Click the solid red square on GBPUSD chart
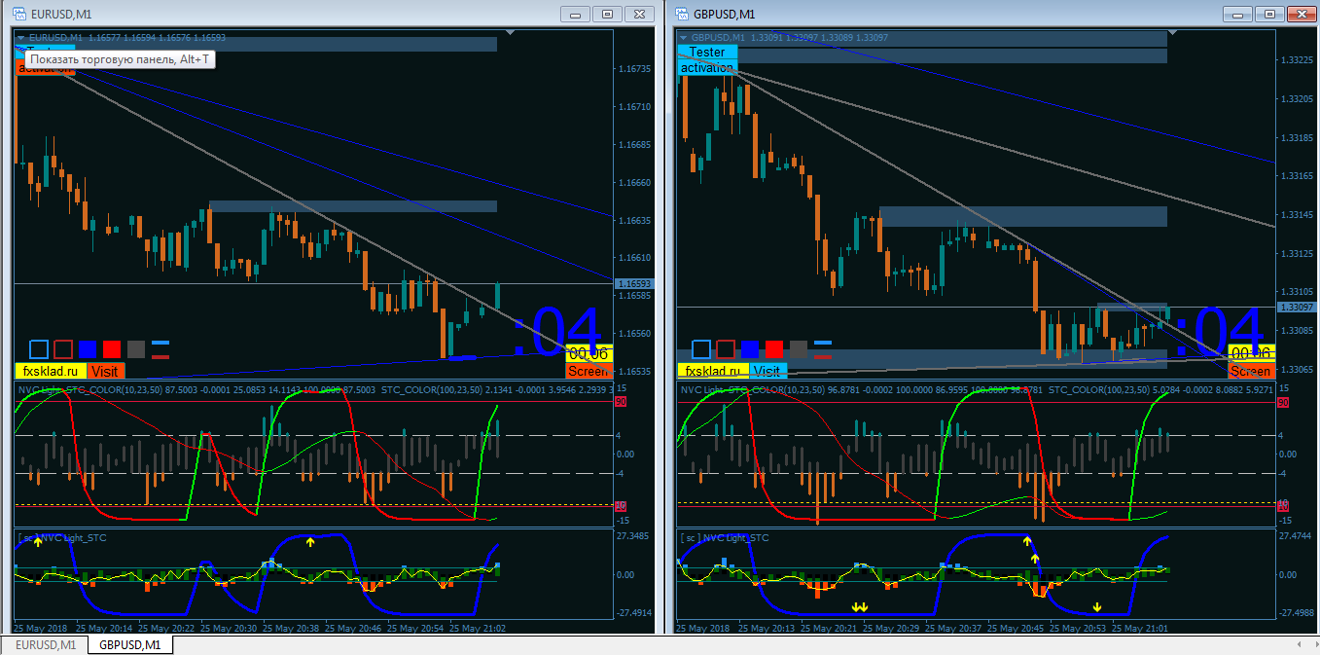 (x=774, y=349)
